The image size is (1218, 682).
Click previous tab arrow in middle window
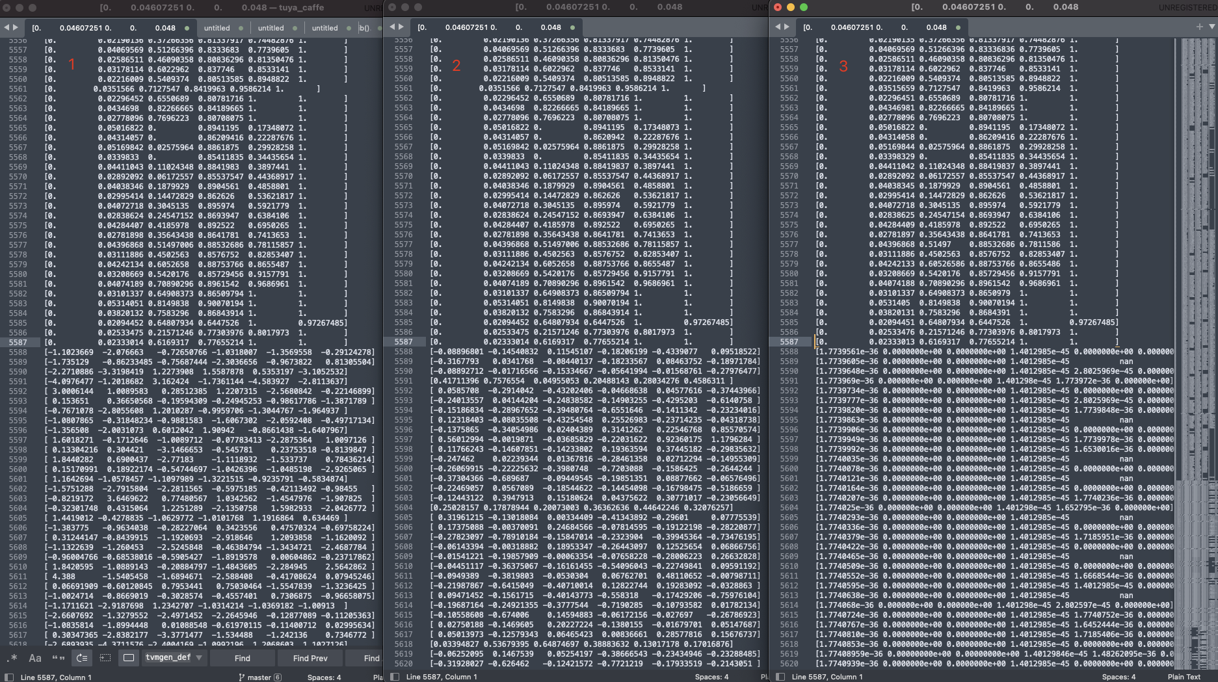[x=392, y=27]
